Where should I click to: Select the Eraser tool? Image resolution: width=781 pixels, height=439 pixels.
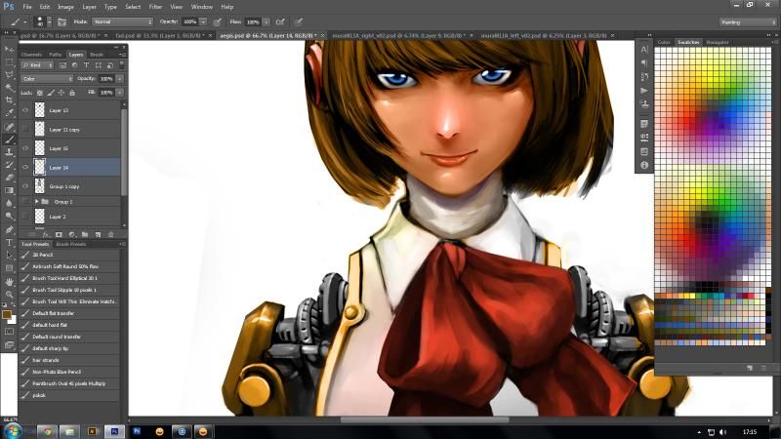9,178
